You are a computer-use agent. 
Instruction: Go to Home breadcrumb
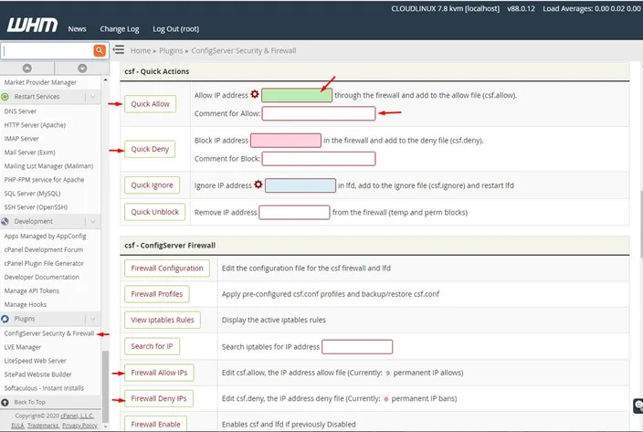[x=141, y=51]
